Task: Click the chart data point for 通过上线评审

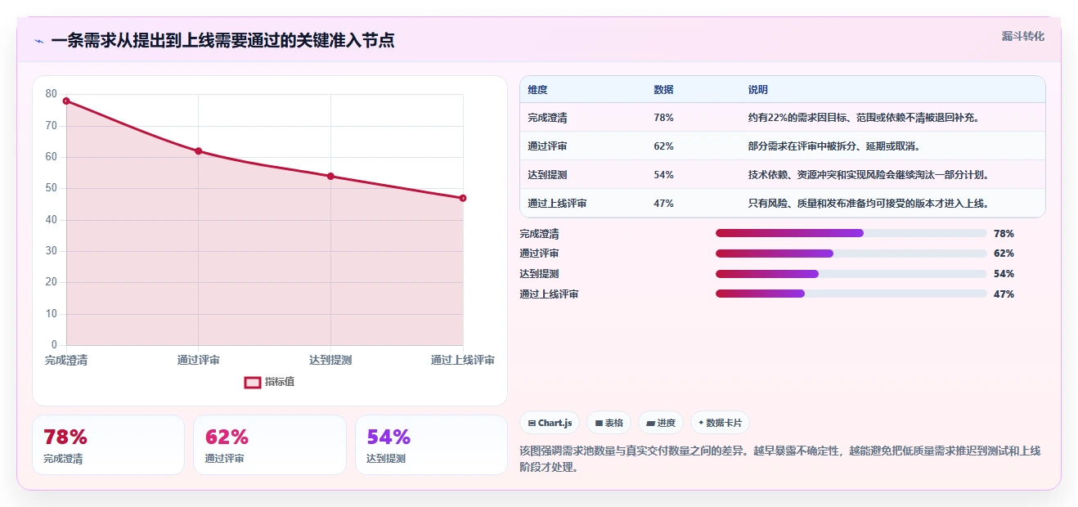Action: (x=463, y=198)
